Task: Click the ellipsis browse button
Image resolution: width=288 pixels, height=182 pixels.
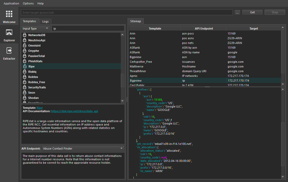Action: tap(237, 12)
